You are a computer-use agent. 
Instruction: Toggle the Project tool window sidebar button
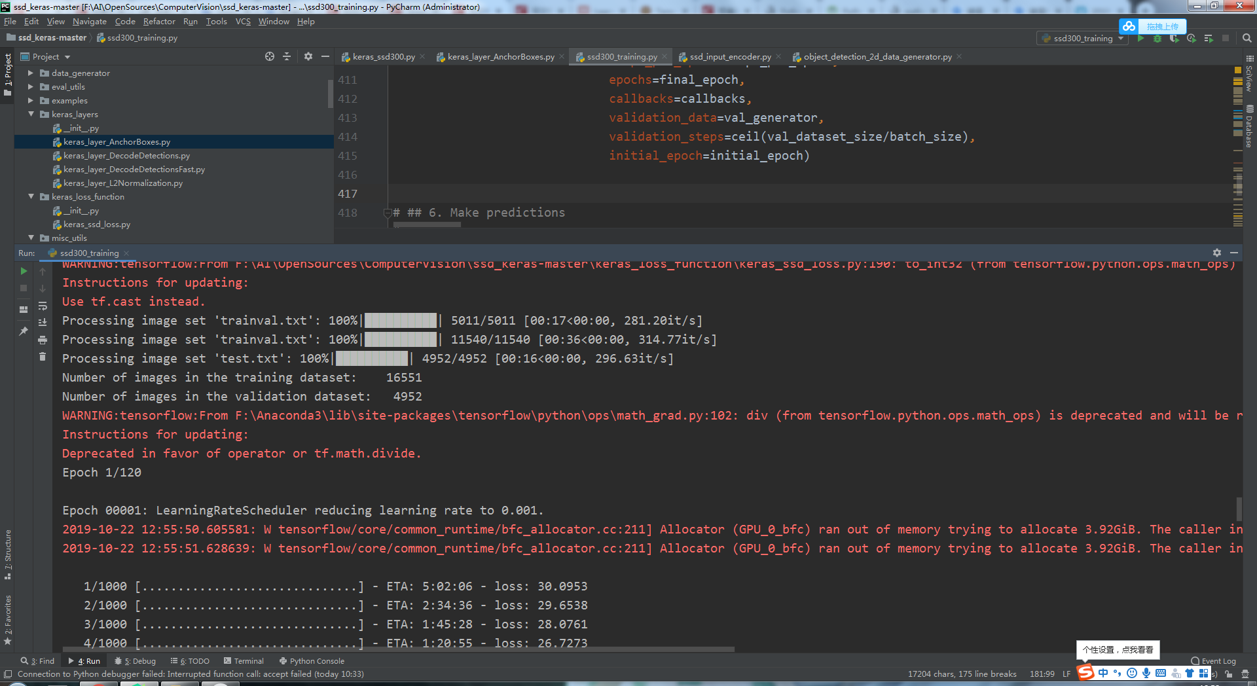[x=8, y=75]
